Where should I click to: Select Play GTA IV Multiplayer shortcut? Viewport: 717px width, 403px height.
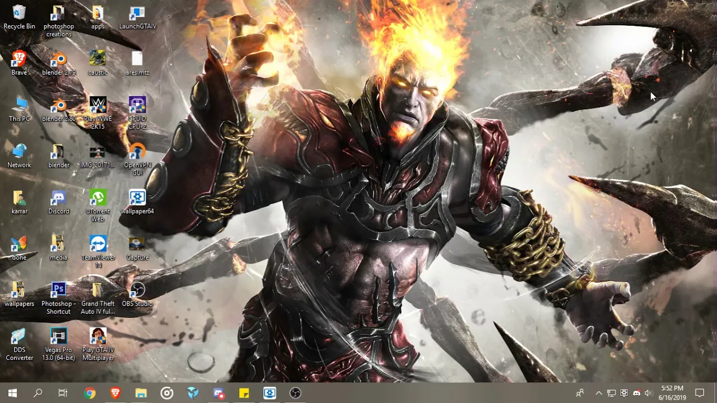coord(98,345)
